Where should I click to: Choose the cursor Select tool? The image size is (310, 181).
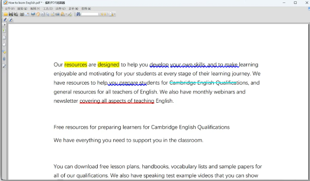(48, 14)
